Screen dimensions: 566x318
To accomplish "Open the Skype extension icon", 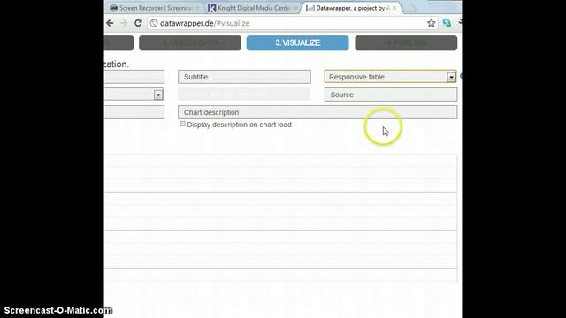I will click(447, 23).
